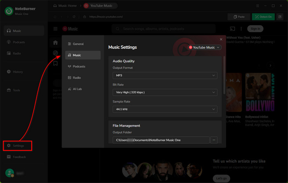Click the cast to device icon
Viewport: 288px width, 183px height.
point(232,29)
